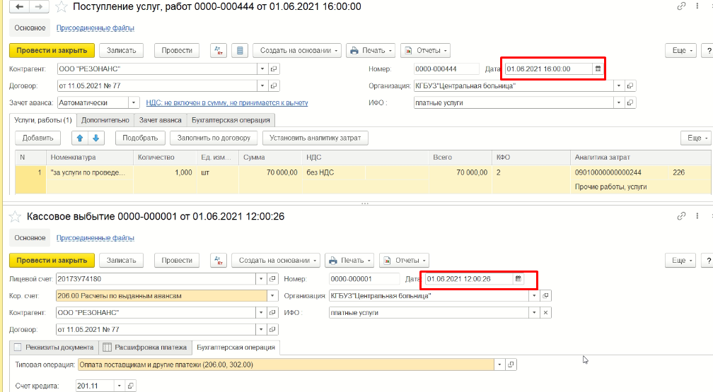Move the row down with blue down arrow
The image size is (713, 392).
(95, 138)
